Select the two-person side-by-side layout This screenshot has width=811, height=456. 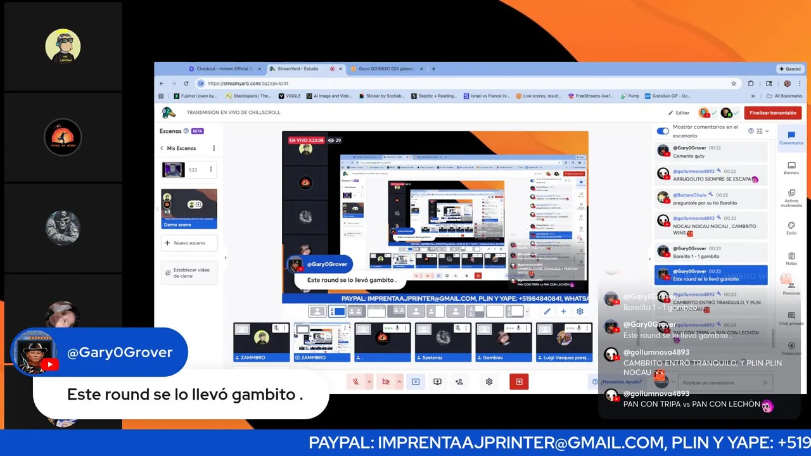(357, 312)
